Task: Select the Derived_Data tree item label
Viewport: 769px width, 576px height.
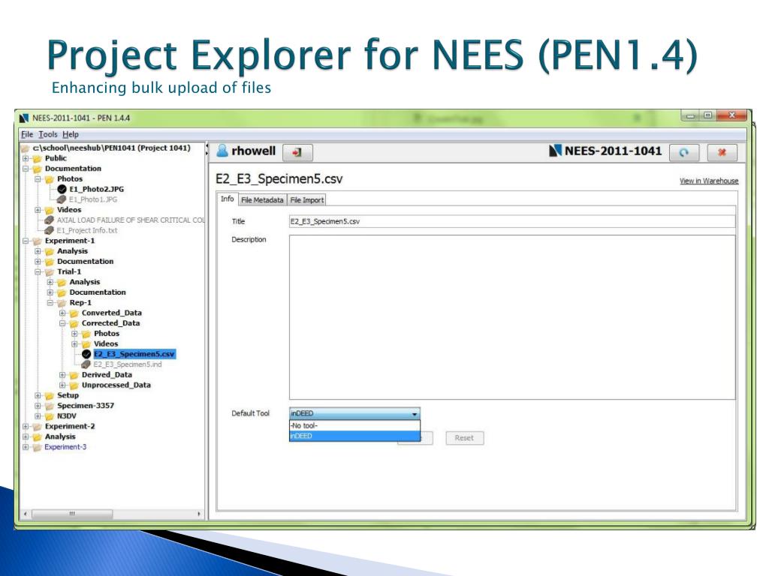Action: pyautogui.click(x=107, y=375)
